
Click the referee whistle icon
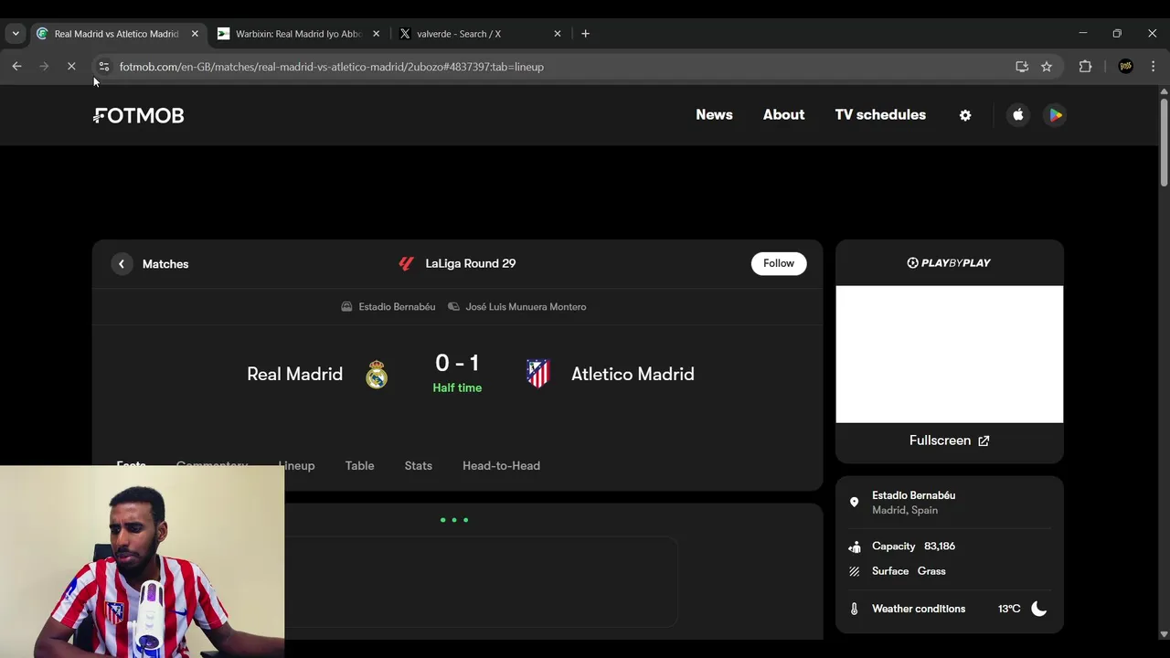[453, 307]
